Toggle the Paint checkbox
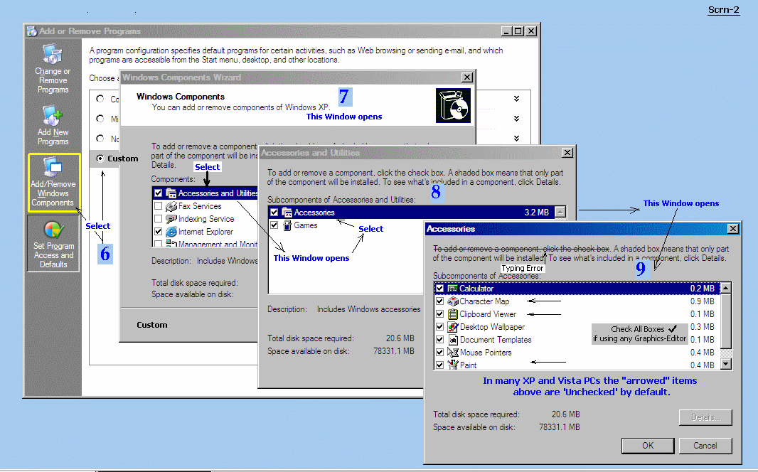Viewport: 758px width, 472px height. coord(439,365)
